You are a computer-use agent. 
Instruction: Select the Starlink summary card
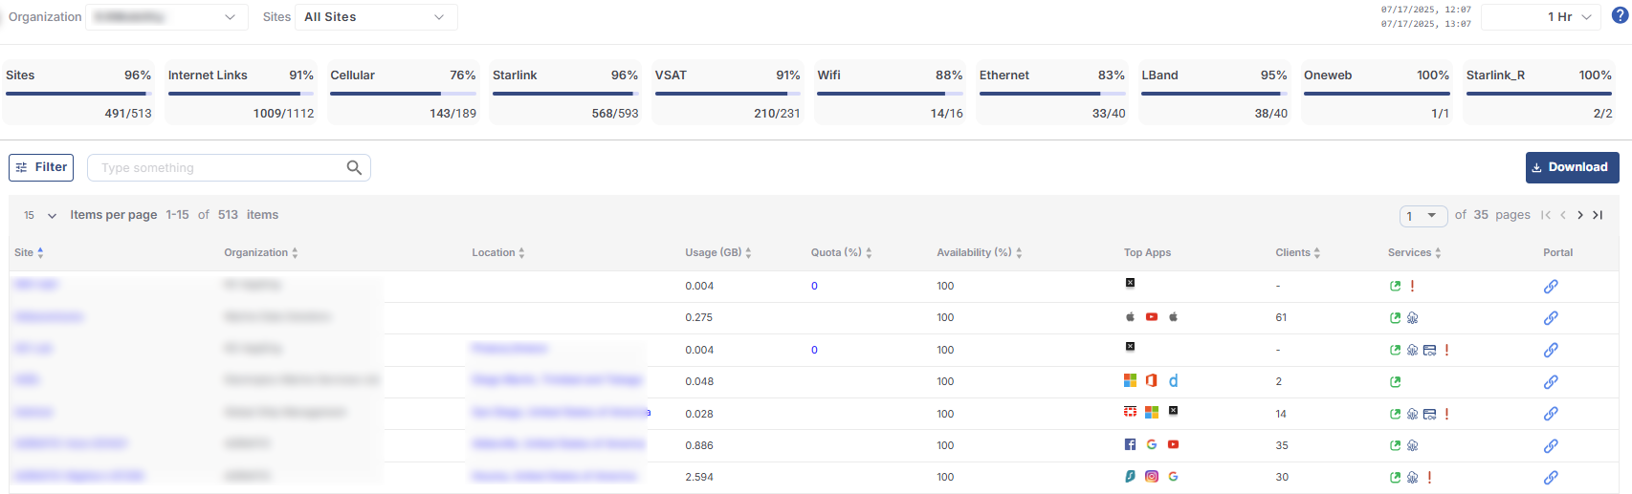tap(565, 93)
